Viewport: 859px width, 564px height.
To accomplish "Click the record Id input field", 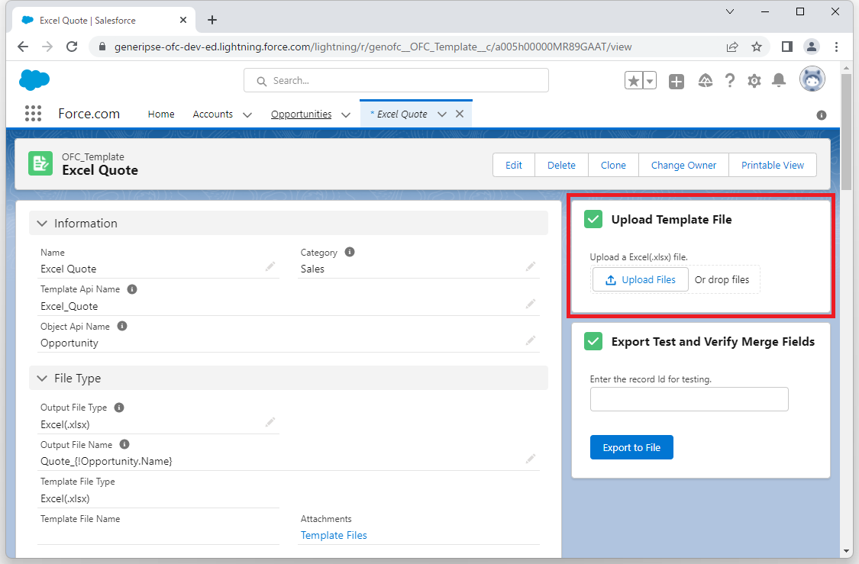I will (x=689, y=399).
